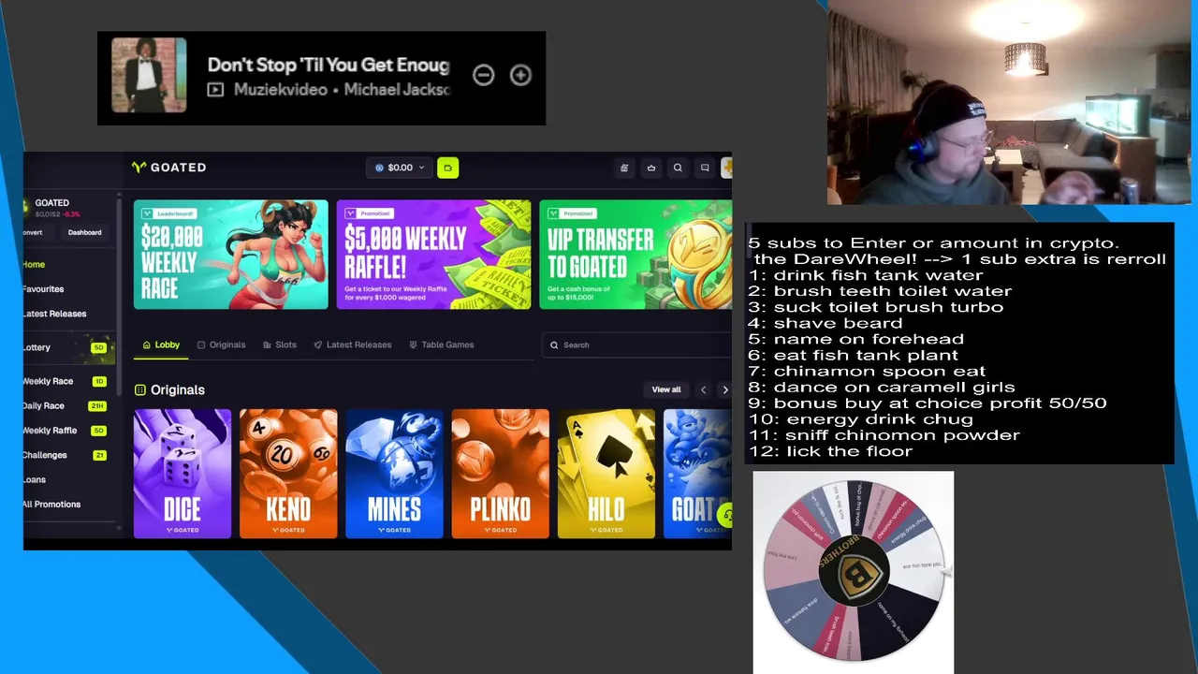Open Latest Releases in the sidebar

coord(55,314)
